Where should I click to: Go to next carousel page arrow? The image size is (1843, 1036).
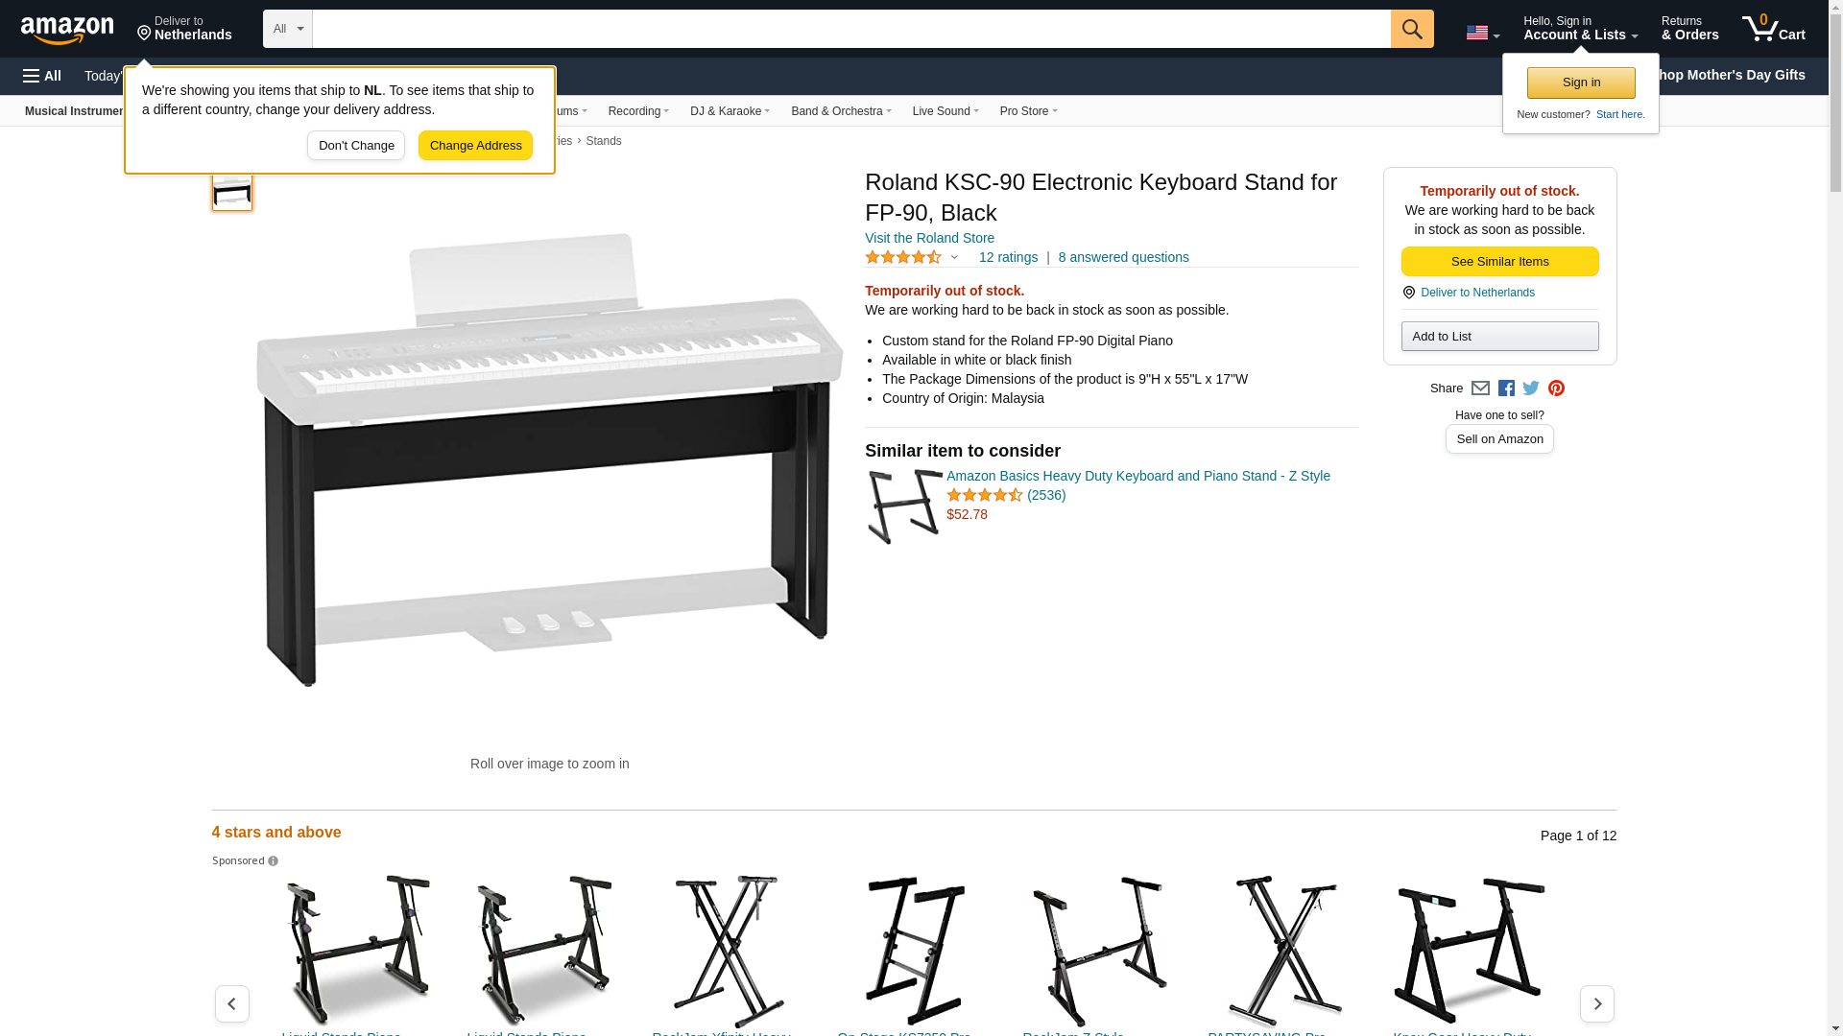[1596, 1003]
